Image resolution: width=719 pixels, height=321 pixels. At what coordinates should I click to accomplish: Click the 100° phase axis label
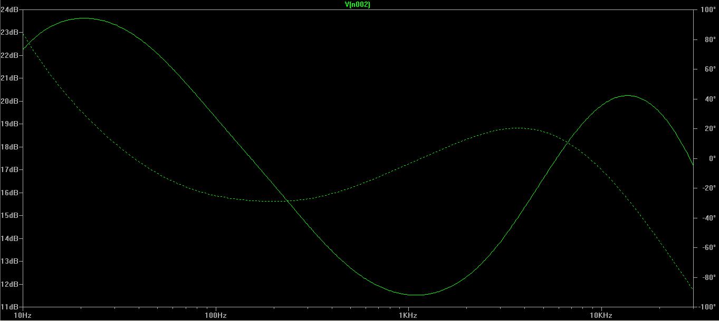coord(708,9)
